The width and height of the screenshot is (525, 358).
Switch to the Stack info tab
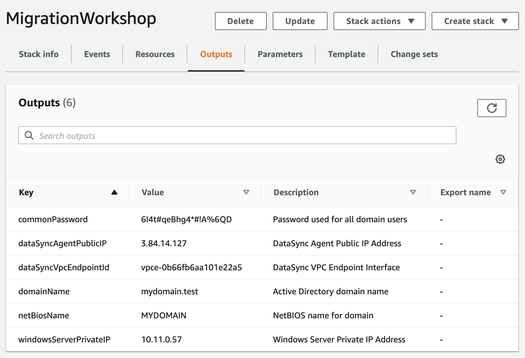click(39, 54)
